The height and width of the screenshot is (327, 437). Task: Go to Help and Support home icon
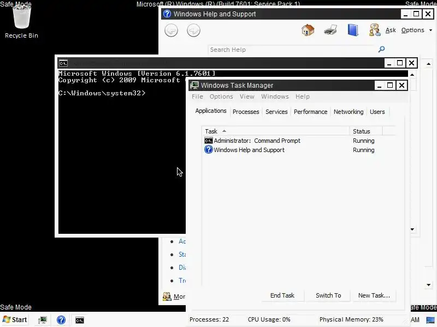[308, 30]
